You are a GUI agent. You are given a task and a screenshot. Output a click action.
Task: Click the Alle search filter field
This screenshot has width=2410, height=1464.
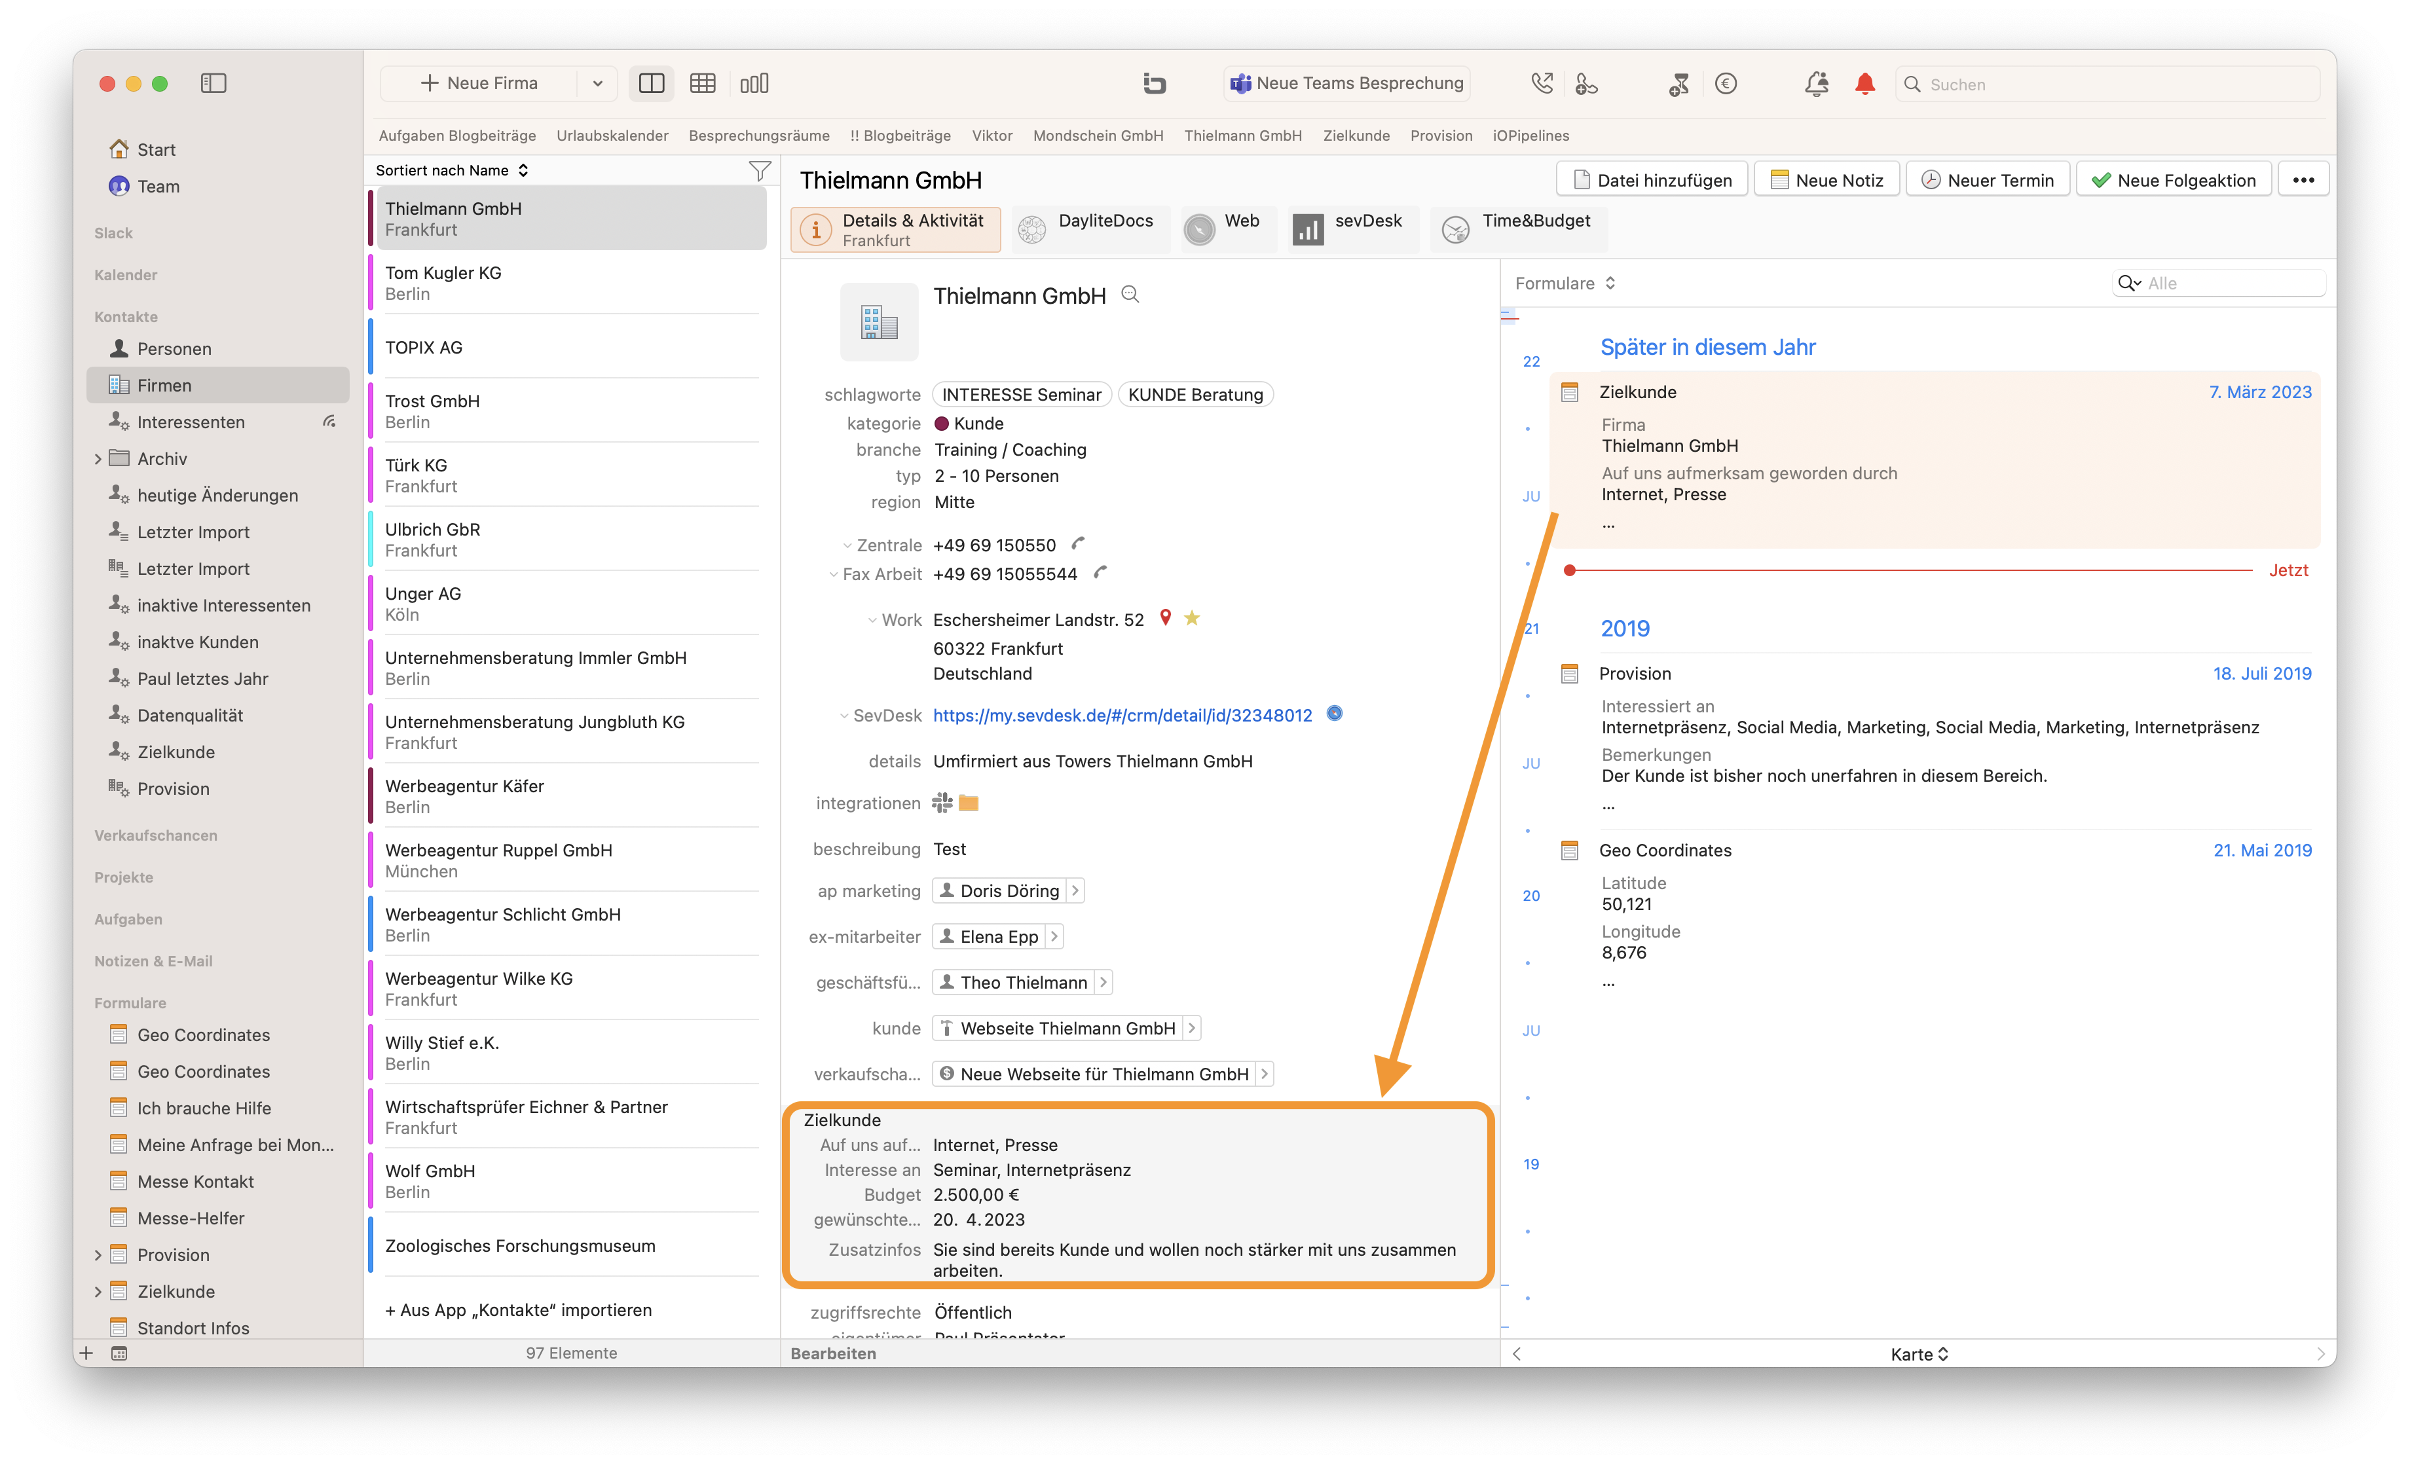(x=2218, y=283)
